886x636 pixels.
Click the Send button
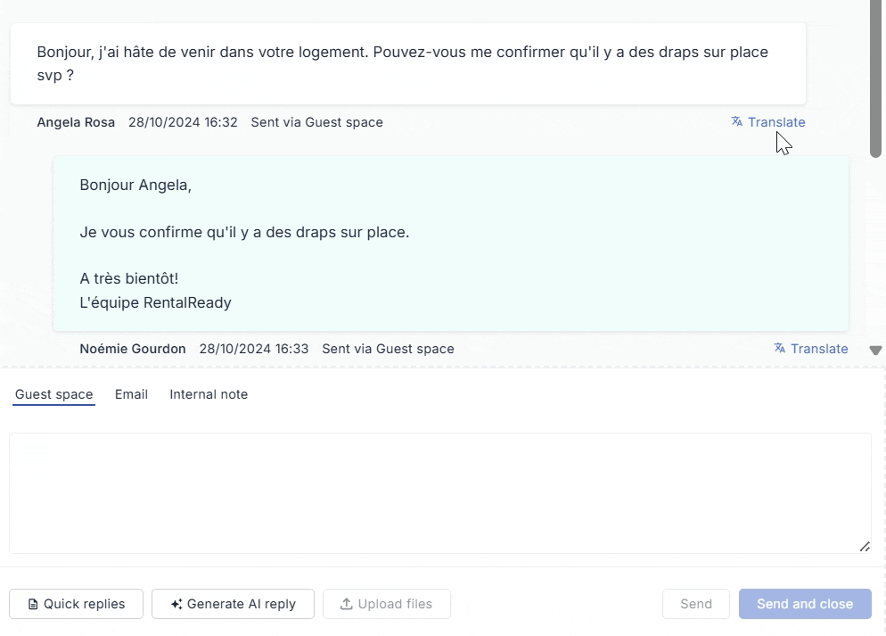pos(696,604)
